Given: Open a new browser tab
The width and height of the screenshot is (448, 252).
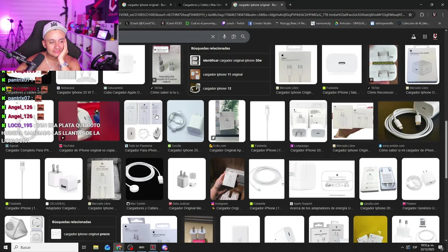Looking at the screenshot, I should [290, 5].
